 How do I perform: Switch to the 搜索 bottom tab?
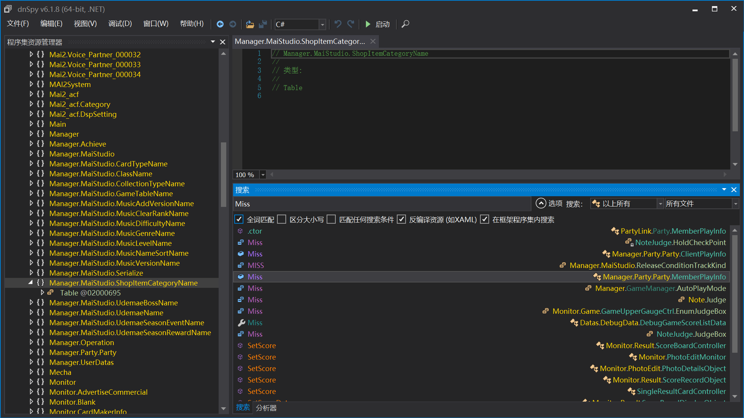click(243, 408)
